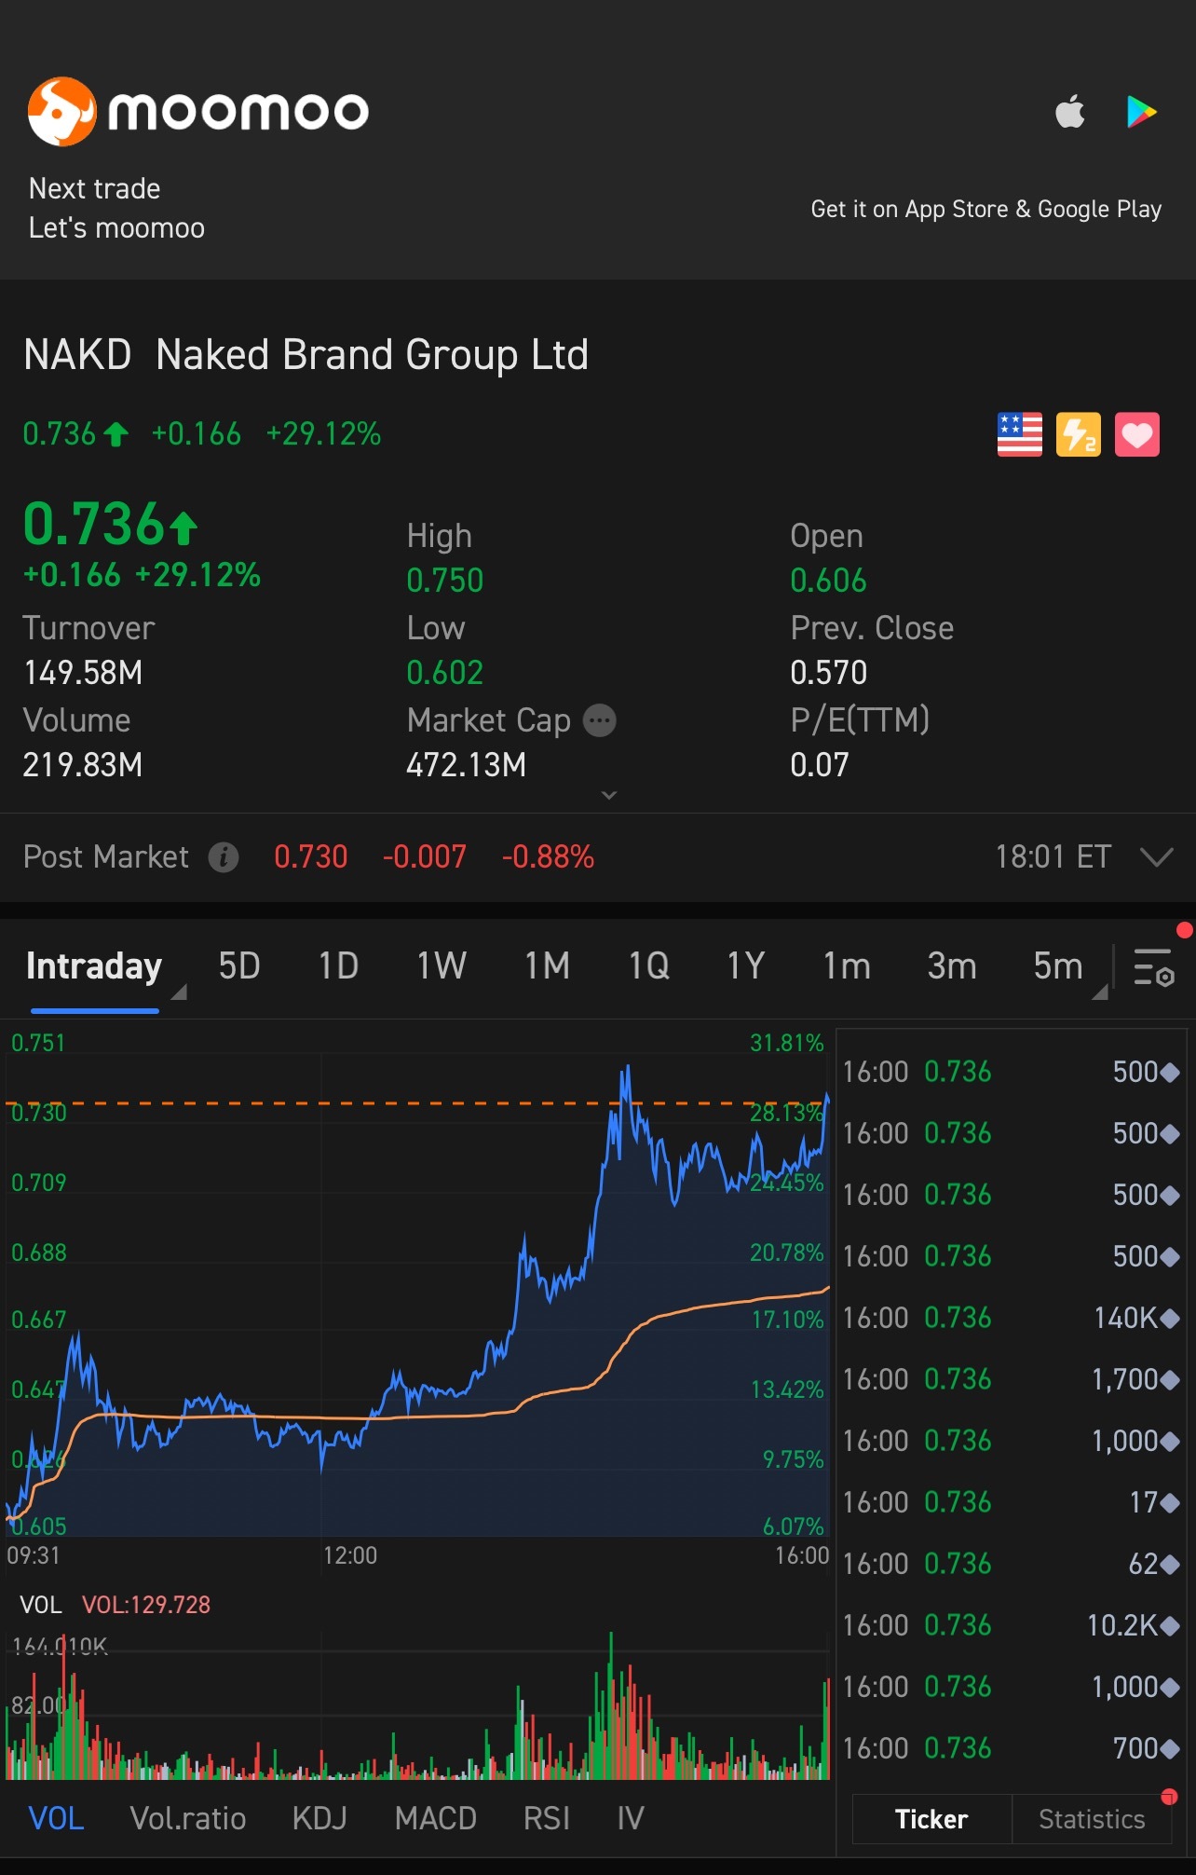This screenshot has height=1875, width=1196.
Task: Click the Low value 0.602
Action: 445,673
